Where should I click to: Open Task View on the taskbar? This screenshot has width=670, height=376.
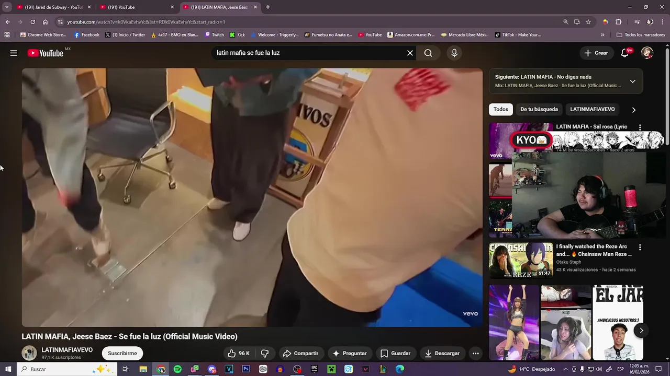[x=126, y=369]
